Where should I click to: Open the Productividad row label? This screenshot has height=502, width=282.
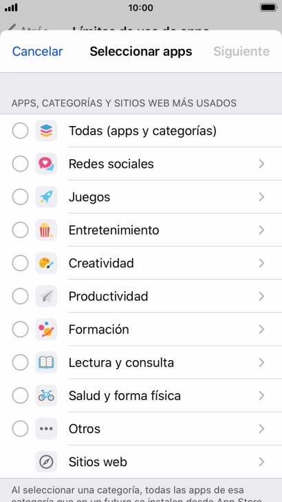pyautogui.click(x=109, y=297)
